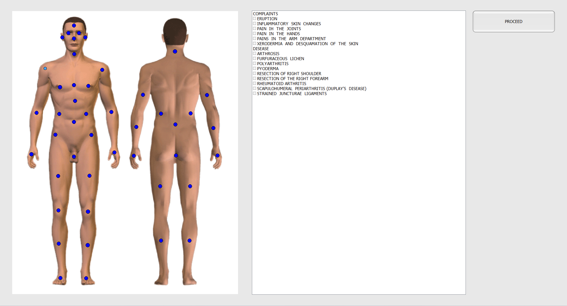This screenshot has width=567, height=306.
Task: Click the neck point on back figure
Action: (x=175, y=52)
